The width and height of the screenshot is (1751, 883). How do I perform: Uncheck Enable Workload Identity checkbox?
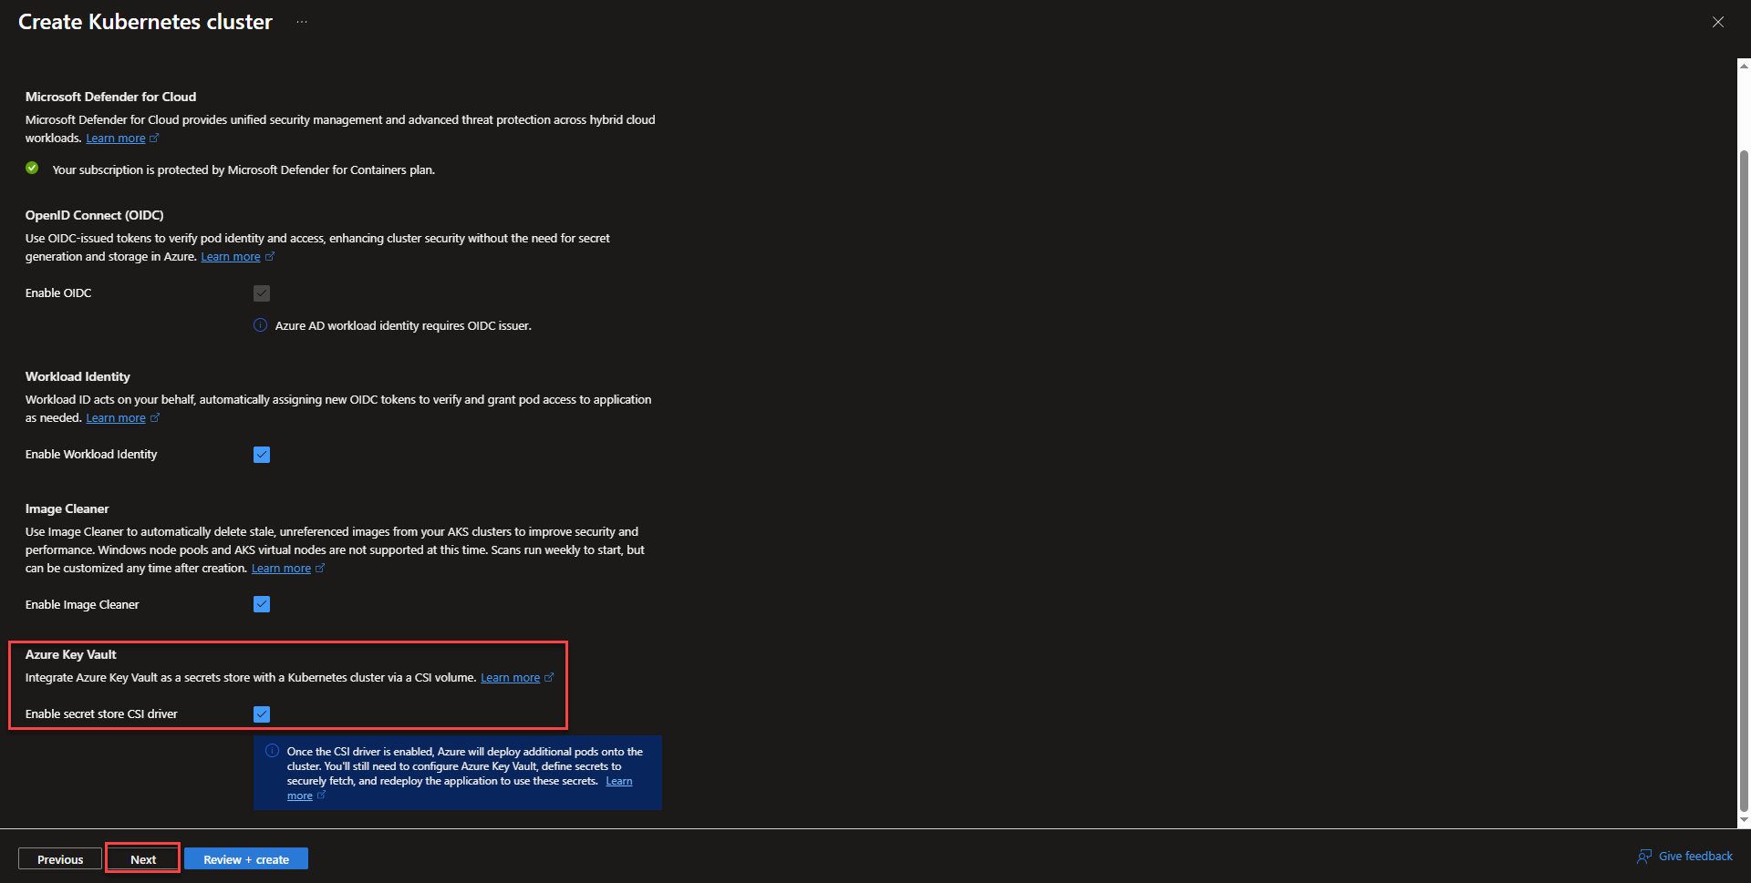262,455
